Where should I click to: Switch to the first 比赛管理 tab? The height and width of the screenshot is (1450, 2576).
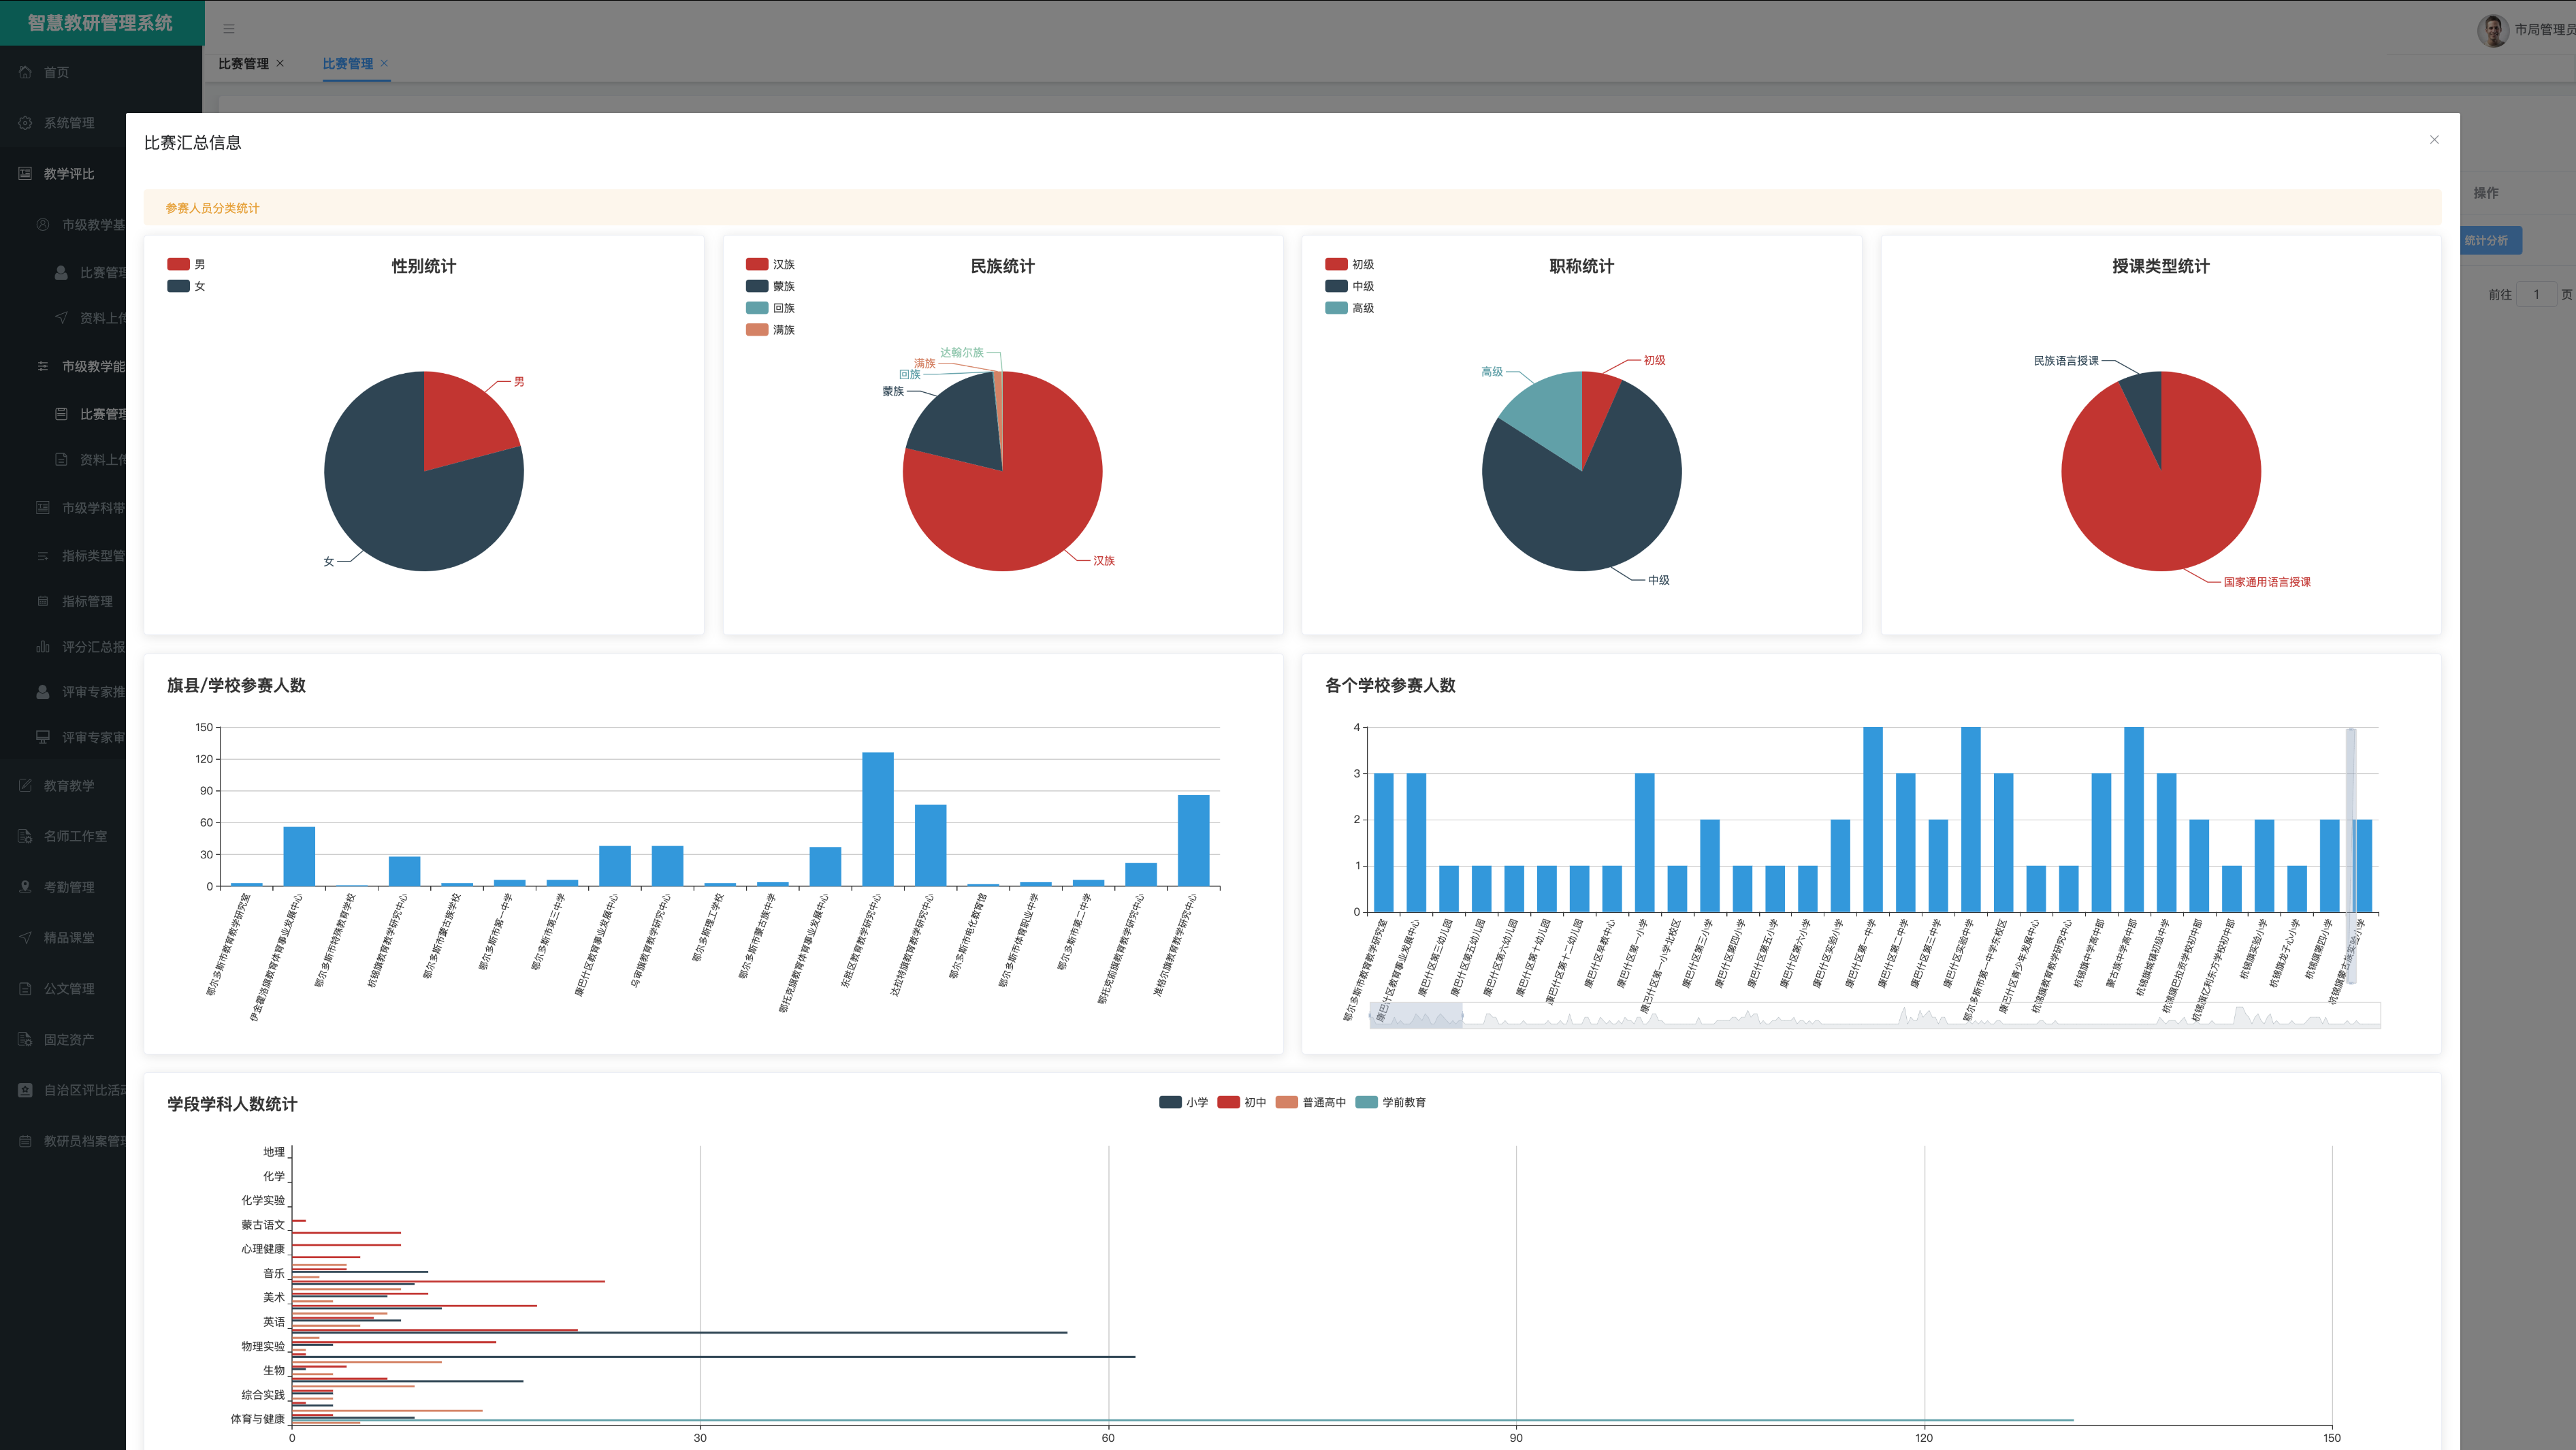click(243, 64)
